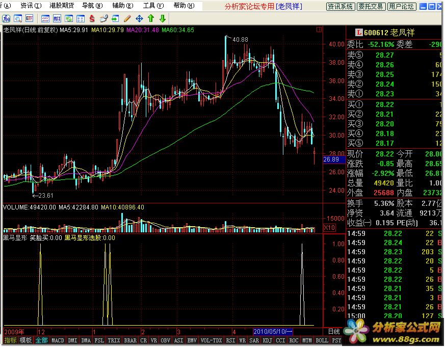Switch to the EMV indicator tab
The image size is (445, 347).
192,340
